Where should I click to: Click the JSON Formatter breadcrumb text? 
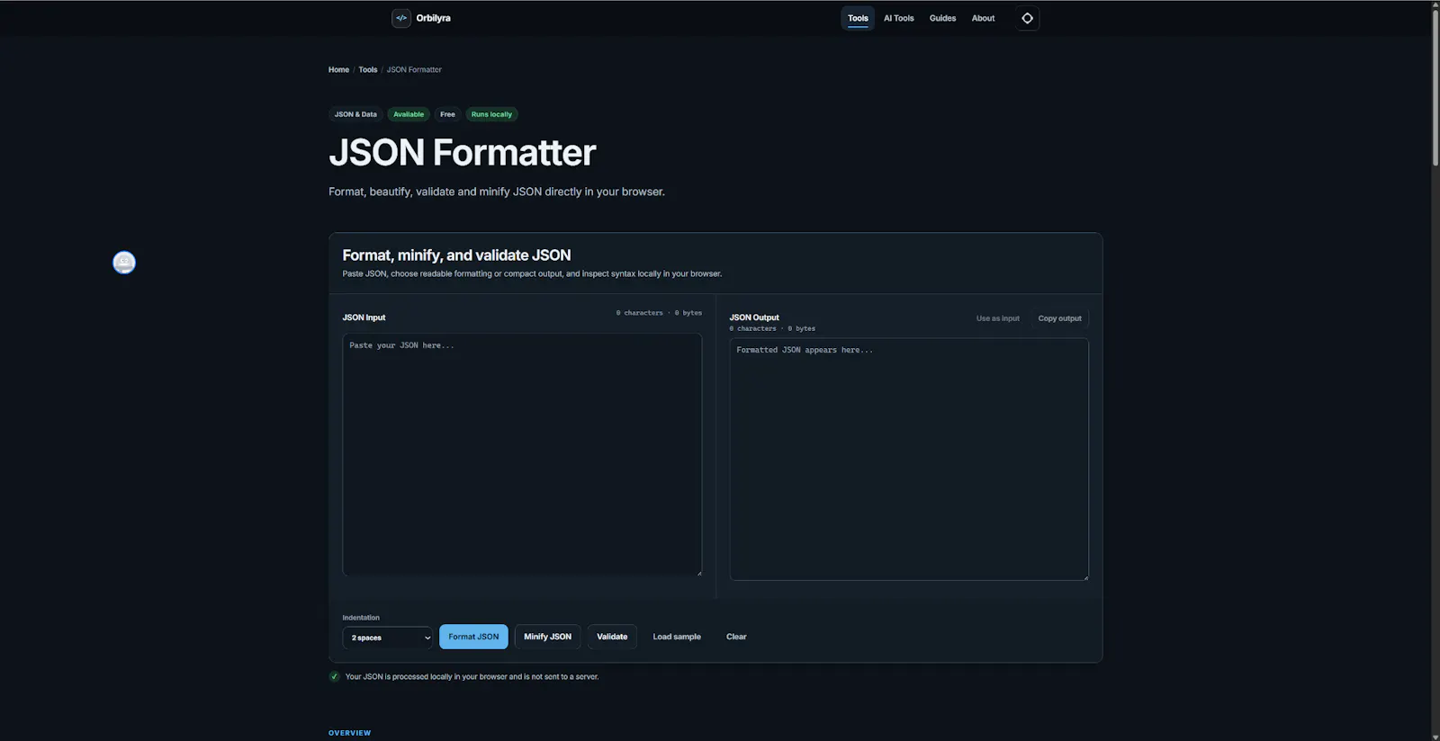[x=414, y=69]
